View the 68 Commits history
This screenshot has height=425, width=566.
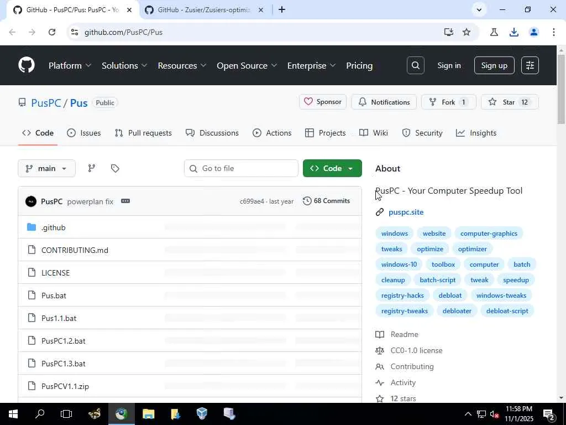(326, 201)
